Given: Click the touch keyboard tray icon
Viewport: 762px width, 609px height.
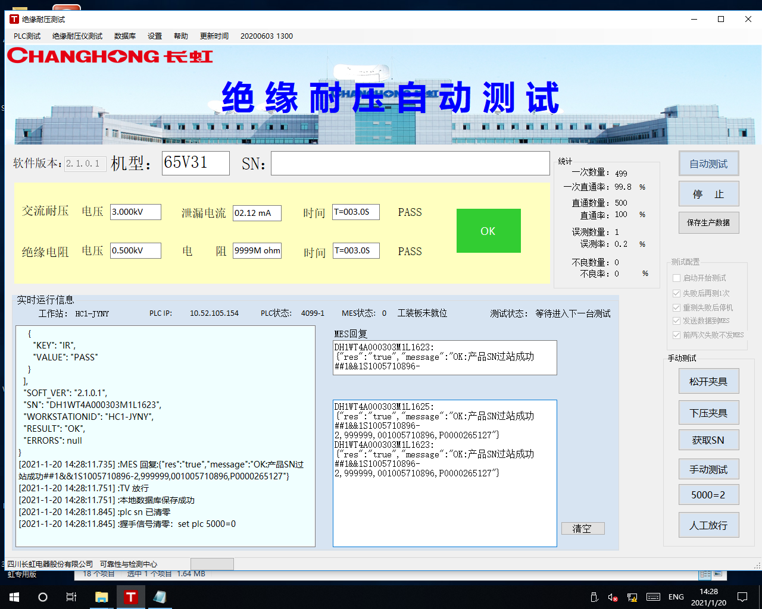Looking at the screenshot, I should (653, 597).
